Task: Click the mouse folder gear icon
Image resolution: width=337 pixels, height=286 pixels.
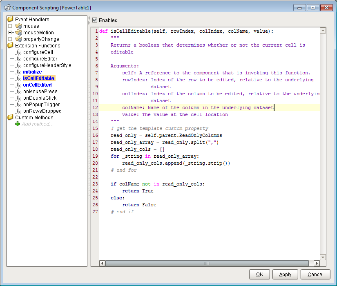Action: click(x=18, y=26)
